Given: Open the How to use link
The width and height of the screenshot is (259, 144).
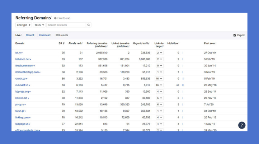Looking at the screenshot, I should click(x=64, y=18).
